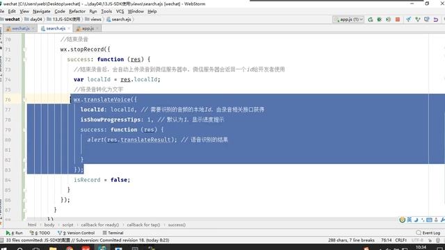Open the Run tool window
The image size is (445, 250).
(x=14, y=233)
